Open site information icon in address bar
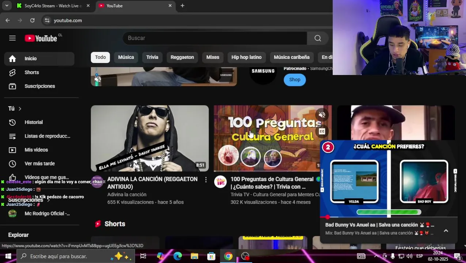This screenshot has width=466, height=263. [x=47, y=20]
